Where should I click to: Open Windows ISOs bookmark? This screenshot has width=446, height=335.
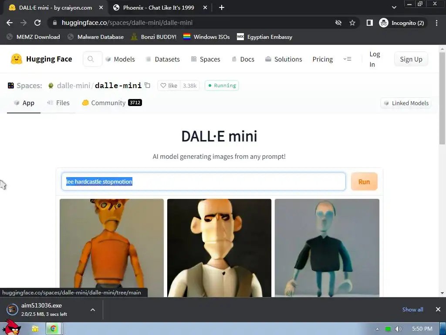(x=206, y=37)
